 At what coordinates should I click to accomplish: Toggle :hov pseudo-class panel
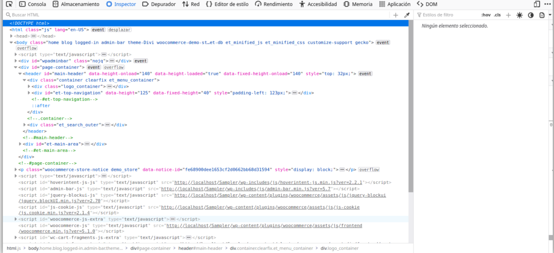486,15
